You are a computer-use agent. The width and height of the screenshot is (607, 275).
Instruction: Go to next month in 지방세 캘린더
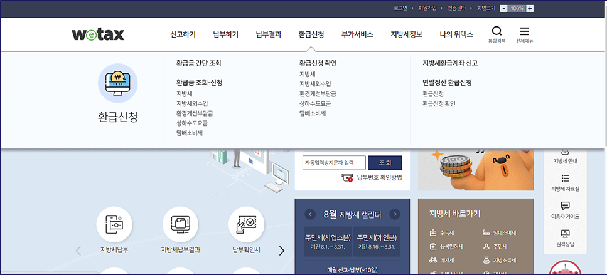394,214
